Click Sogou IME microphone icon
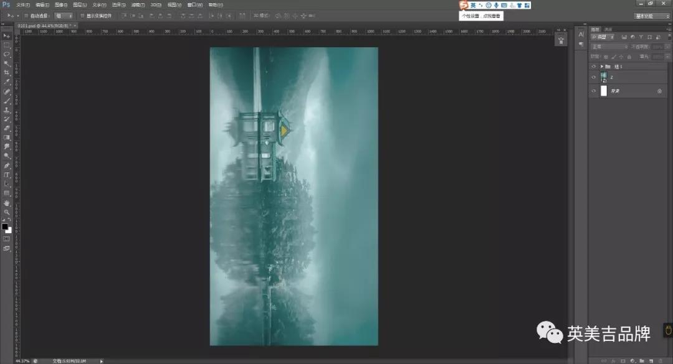The width and height of the screenshot is (673, 364). [496, 5]
